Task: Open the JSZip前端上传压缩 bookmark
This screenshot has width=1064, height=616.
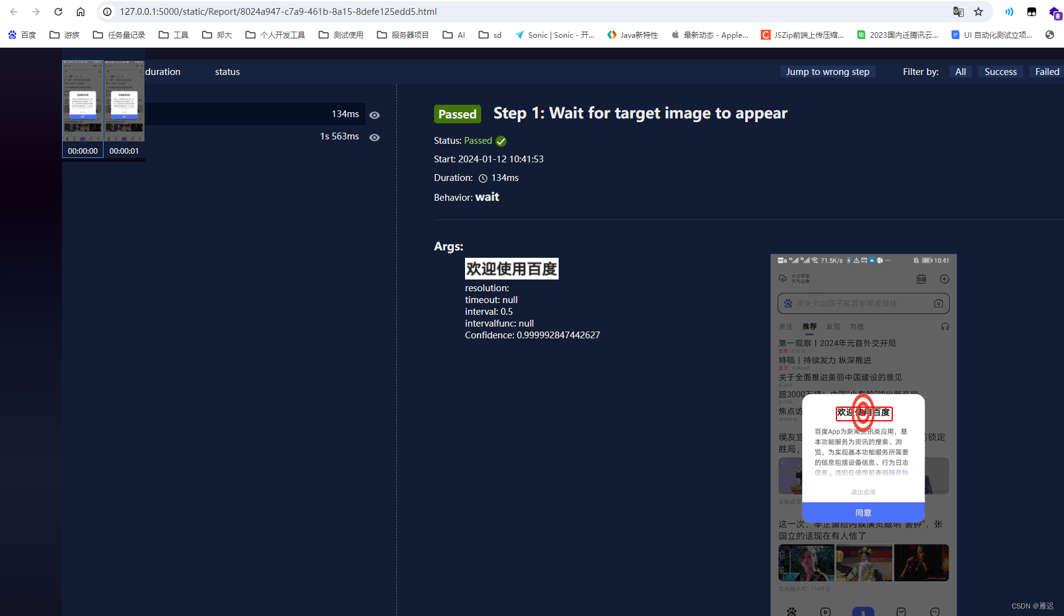Action: click(x=802, y=35)
